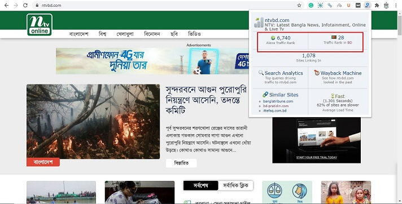This screenshot has width=402, height=204.
Task: View site security lock info
Action: 37,5
